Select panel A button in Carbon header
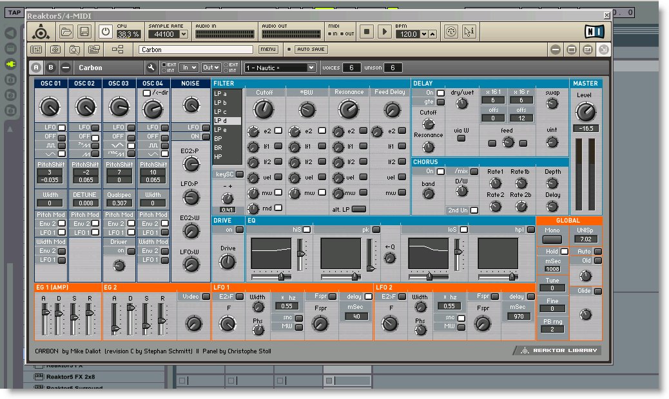669x399 pixels. (36, 68)
